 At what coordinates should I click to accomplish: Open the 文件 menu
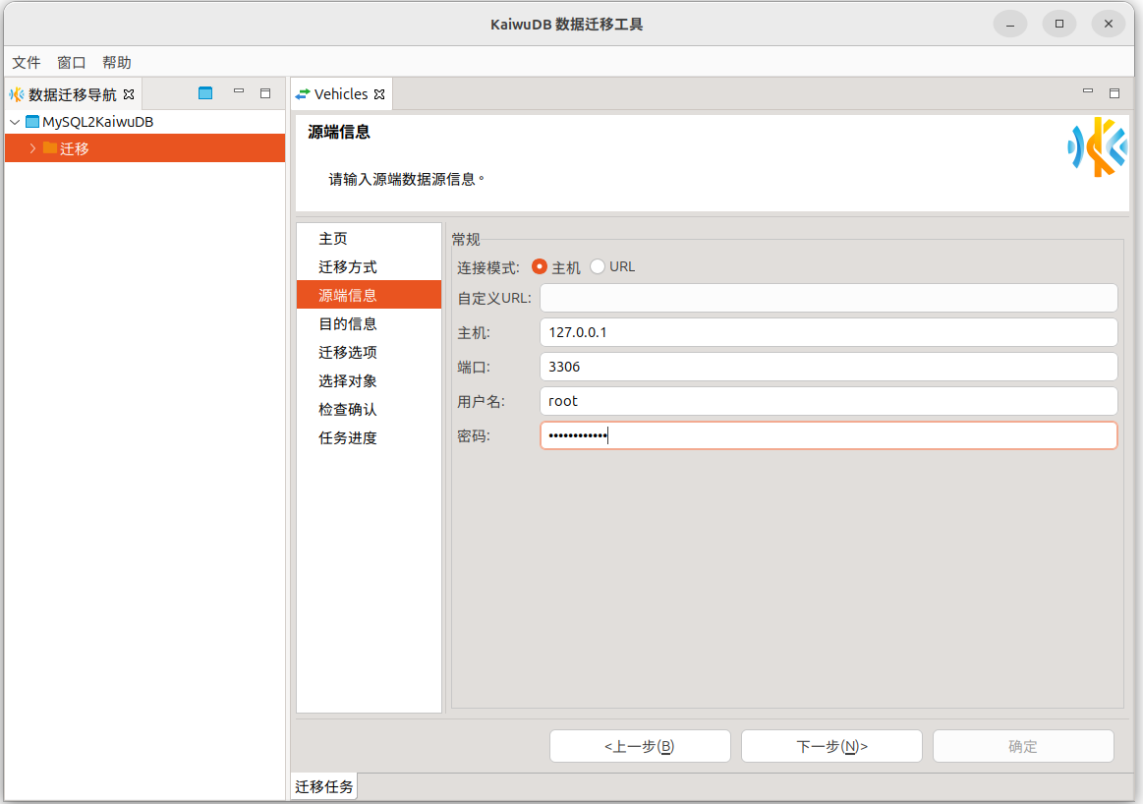27,62
